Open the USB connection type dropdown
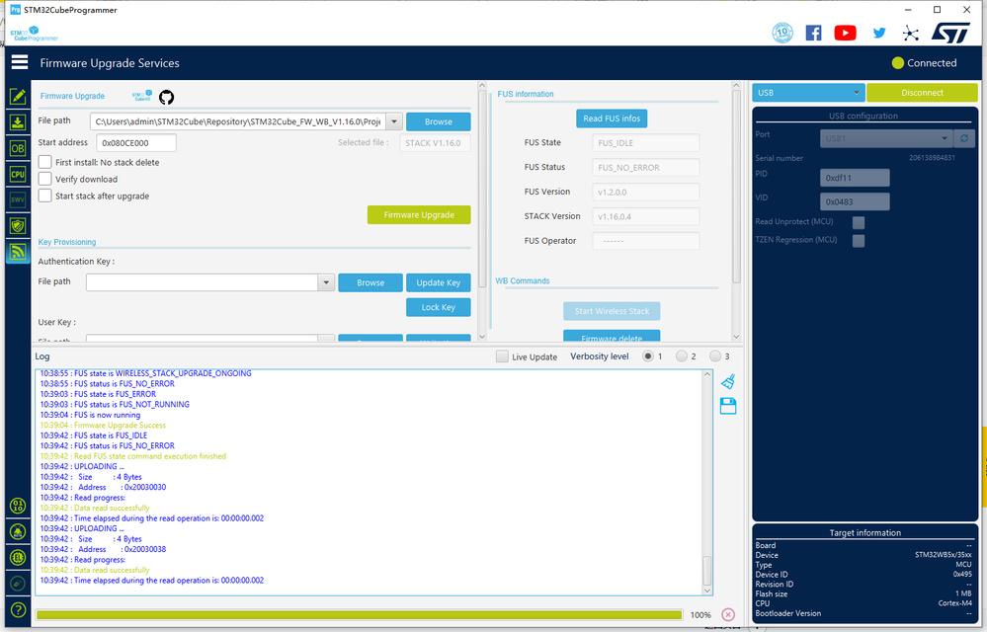Screen dimensions: 987x632 click(808, 93)
